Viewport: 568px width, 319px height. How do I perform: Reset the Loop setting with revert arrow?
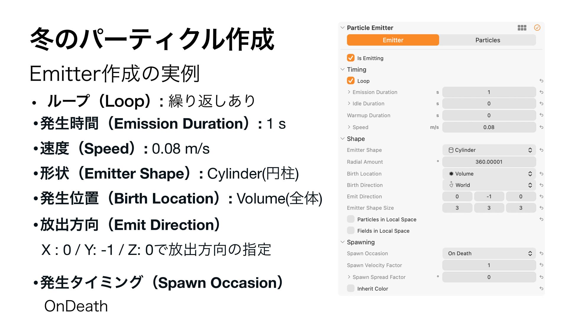pos(541,81)
